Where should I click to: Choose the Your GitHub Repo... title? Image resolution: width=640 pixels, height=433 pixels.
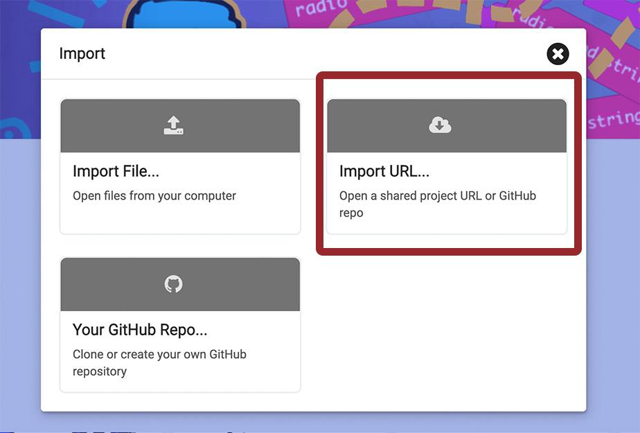140,329
